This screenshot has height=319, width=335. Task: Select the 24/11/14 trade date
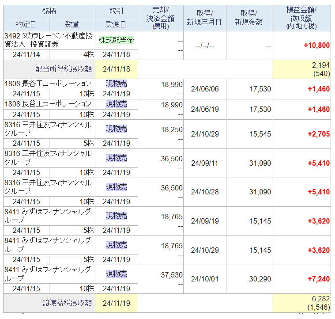[26, 55]
